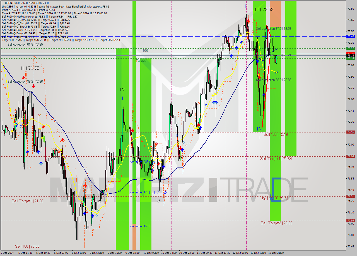Screen dimensions: 357x256
Task: Select the '10 Dec 06:00' time axis label
Action: (151, 253)
